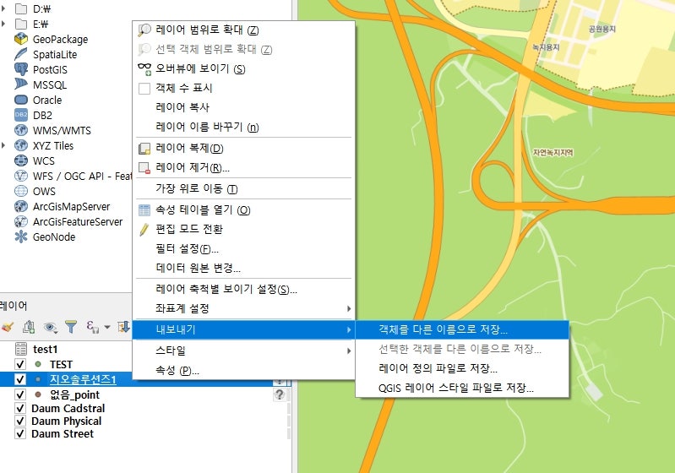The height and width of the screenshot is (473, 675).
Task: Click the filter legend funnel icon
Action: coord(71,327)
